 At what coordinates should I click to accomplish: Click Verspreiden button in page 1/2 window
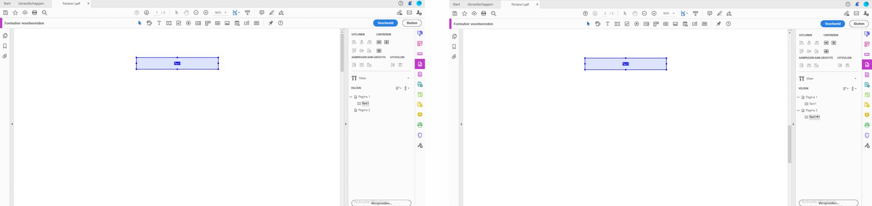coord(381,203)
